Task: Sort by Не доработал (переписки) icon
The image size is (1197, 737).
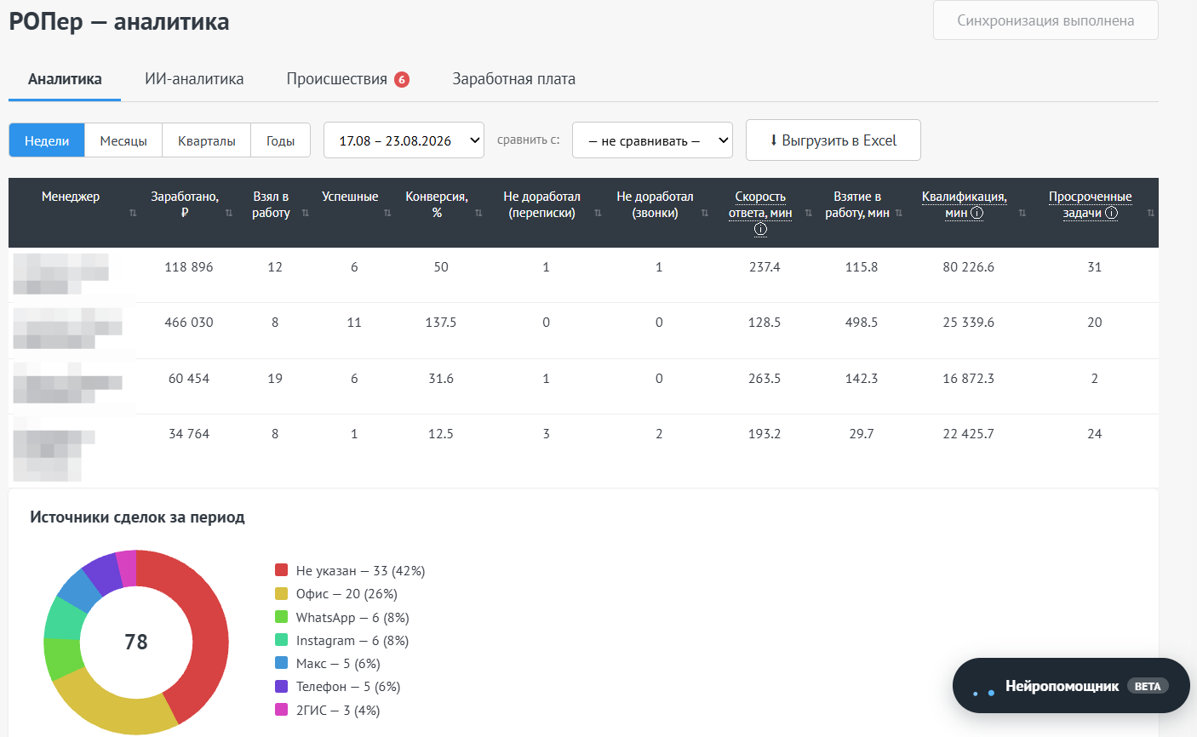Action: click(x=598, y=213)
